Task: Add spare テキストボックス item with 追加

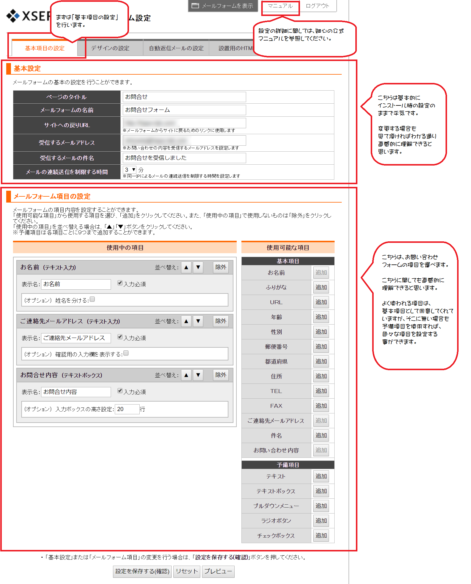Action: [321, 491]
